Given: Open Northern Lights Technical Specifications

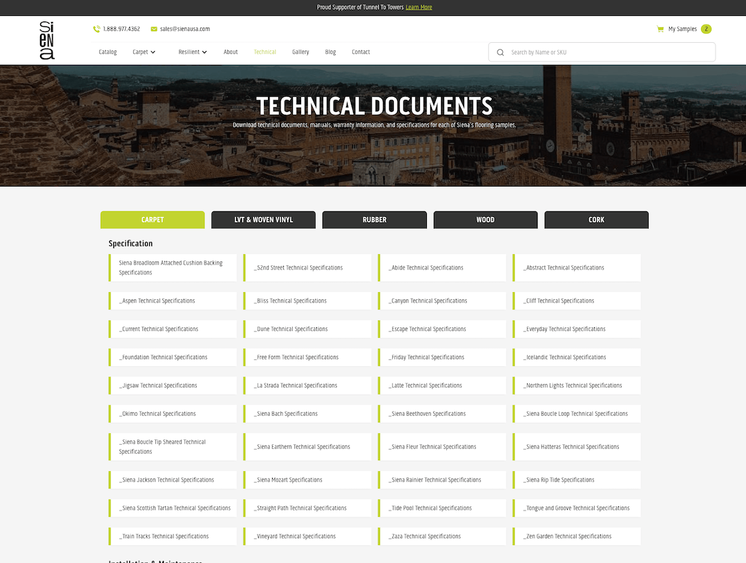Looking at the screenshot, I should [x=577, y=385].
